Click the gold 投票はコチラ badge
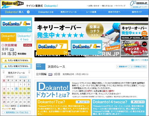The width and height of the screenshot is (149, 116). [x=94, y=31]
